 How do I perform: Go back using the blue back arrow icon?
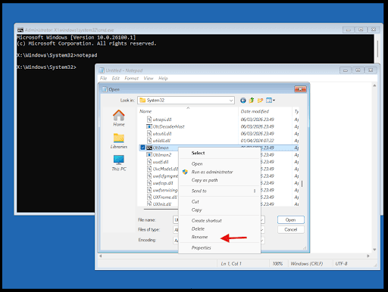pyautogui.click(x=243, y=101)
